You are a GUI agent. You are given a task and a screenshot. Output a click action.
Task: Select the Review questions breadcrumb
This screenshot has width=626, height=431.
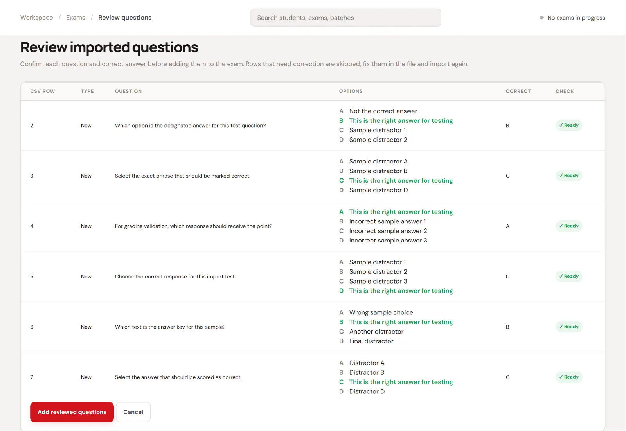[125, 18]
